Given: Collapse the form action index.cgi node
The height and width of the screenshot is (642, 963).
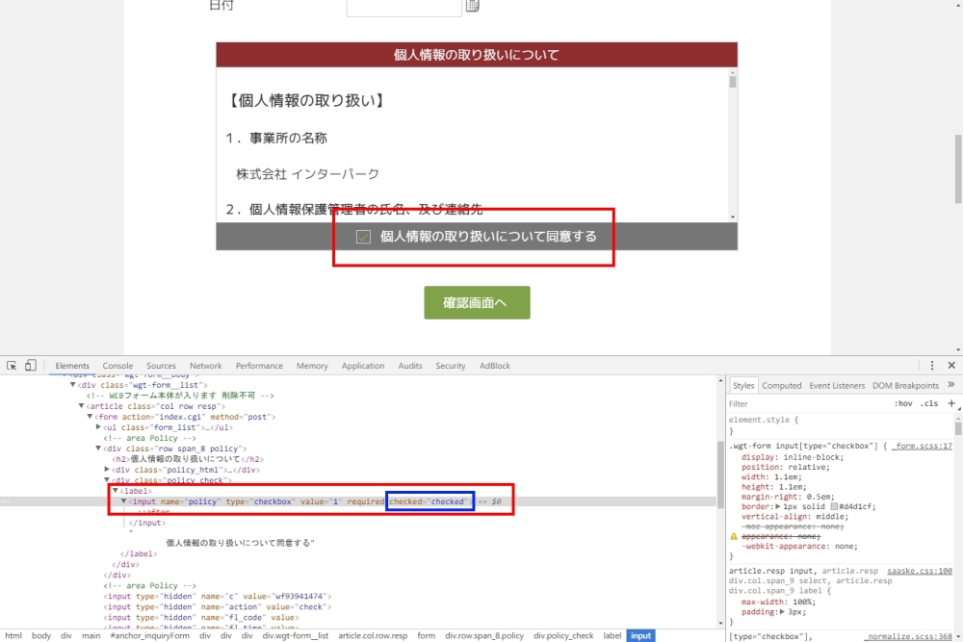Looking at the screenshot, I should (91, 417).
